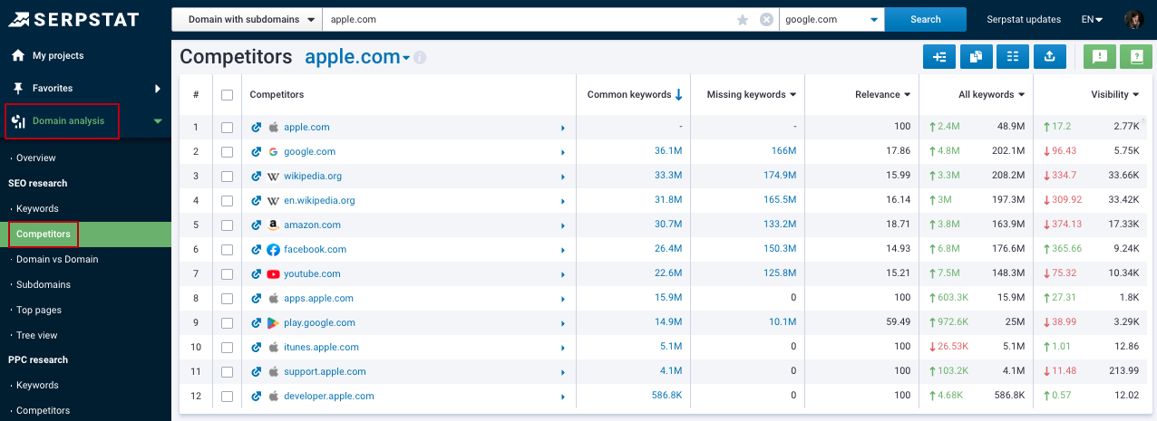Open Tree view in sidebar
Viewport: 1157px width, 421px height.
click(36, 336)
